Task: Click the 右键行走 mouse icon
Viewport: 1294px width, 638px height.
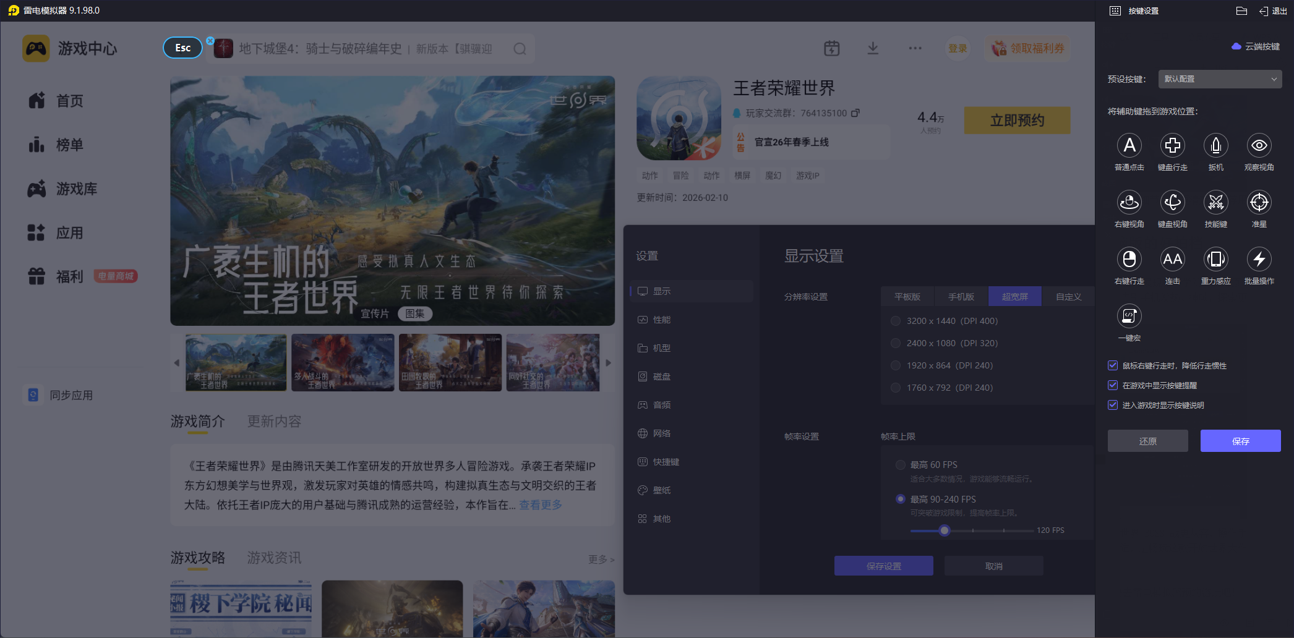Action: (1129, 259)
